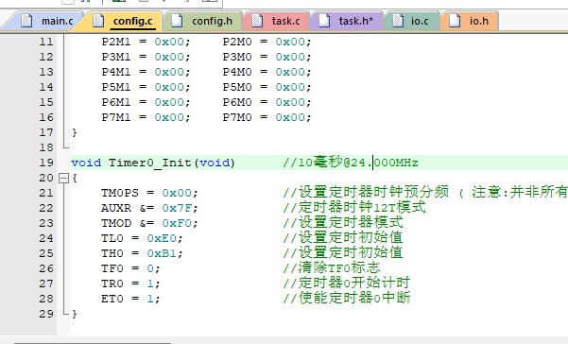
Task: Click line number 19 in the gutter
Action: (46, 163)
